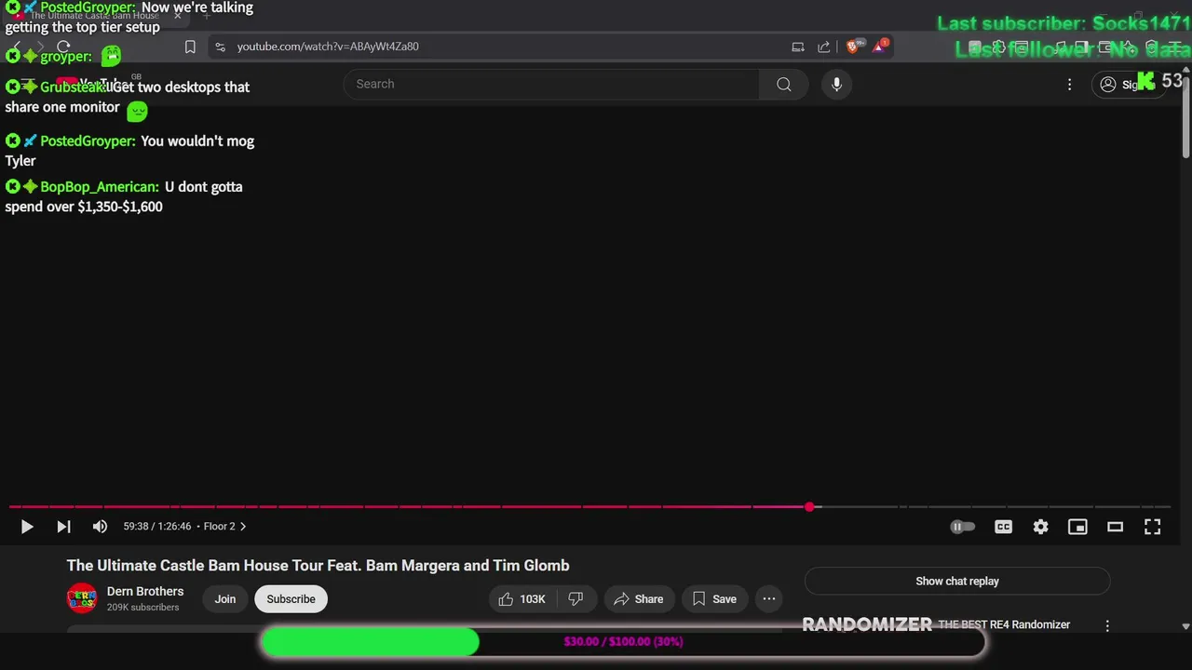Click Show chat replay
The height and width of the screenshot is (670, 1192).
[x=957, y=581]
